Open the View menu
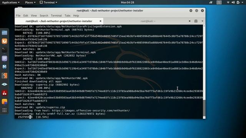 [x=34, y=15]
